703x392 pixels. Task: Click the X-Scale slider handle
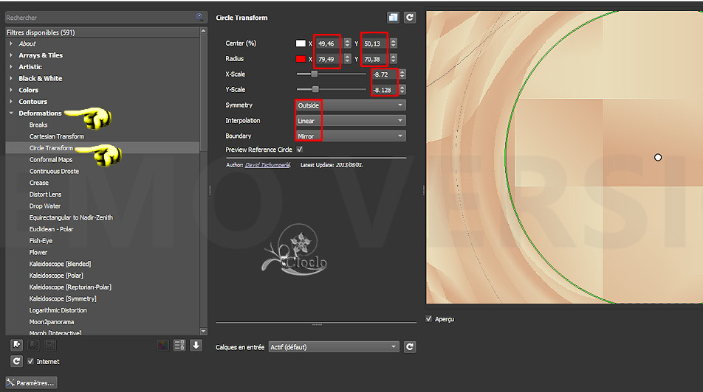(x=315, y=74)
